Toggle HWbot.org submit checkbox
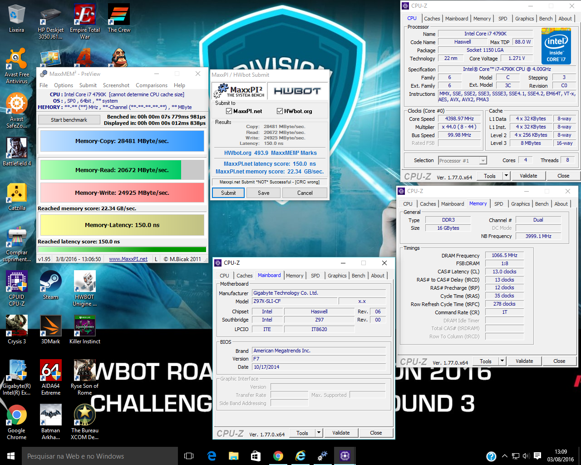 [280, 111]
